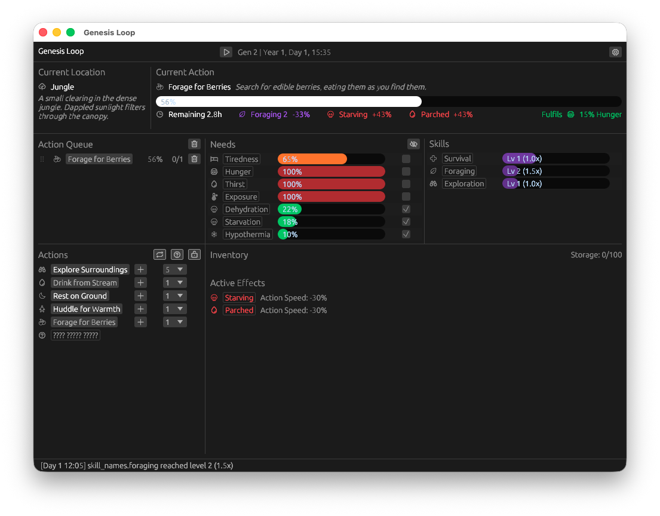660x516 pixels.
Task: Click Gen 2 Year 1 Day 1 date text
Action: 284,52
